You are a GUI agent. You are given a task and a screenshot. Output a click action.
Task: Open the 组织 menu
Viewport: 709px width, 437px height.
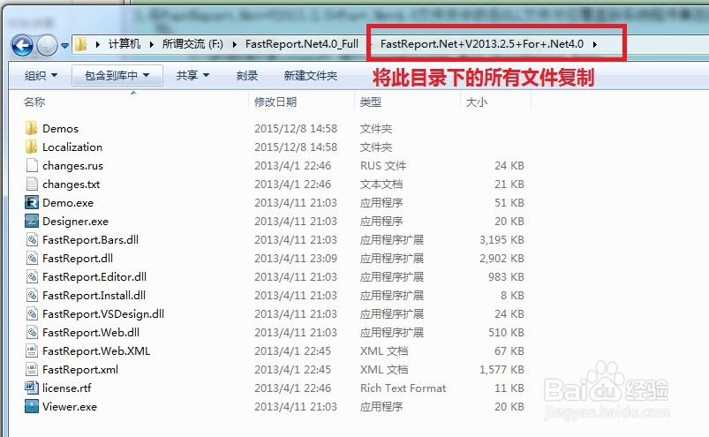tap(41, 75)
